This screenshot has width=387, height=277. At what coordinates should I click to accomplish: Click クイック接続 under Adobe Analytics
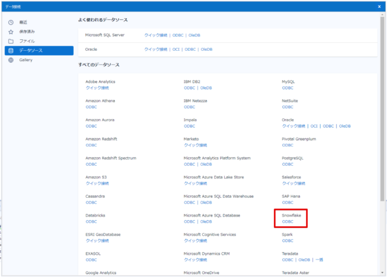click(x=97, y=88)
